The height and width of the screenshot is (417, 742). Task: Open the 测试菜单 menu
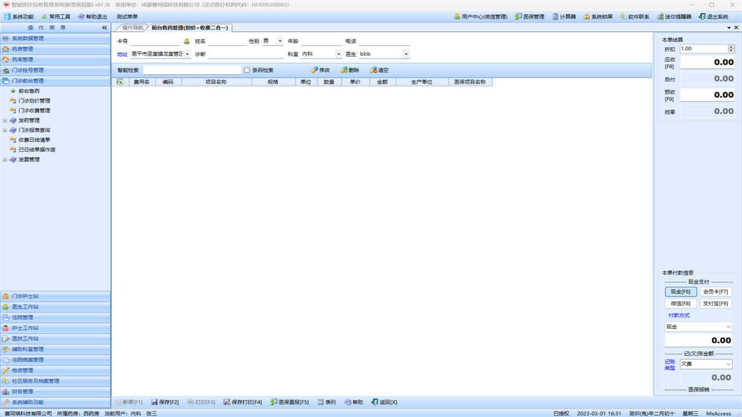(x=127, y=17)
